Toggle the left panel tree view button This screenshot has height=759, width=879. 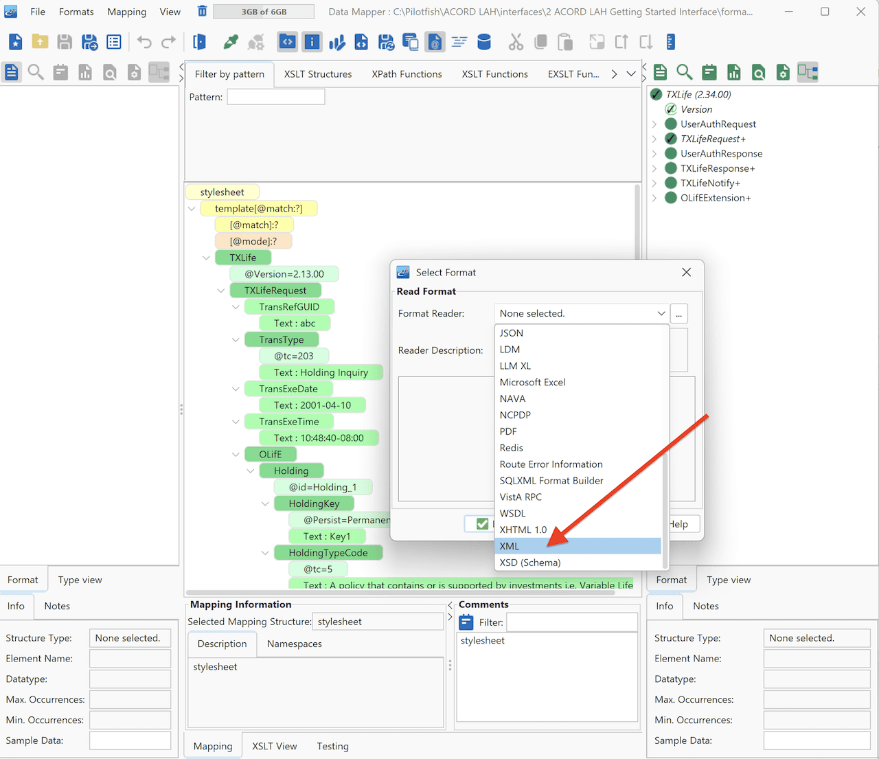tap(159, 72)
